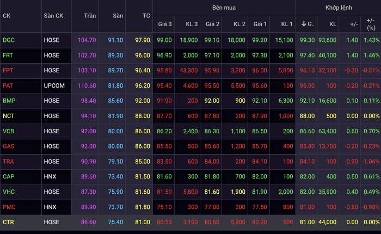Sort by the CK column header
Screen dimensions: 381x234
(x=7, y=16)
